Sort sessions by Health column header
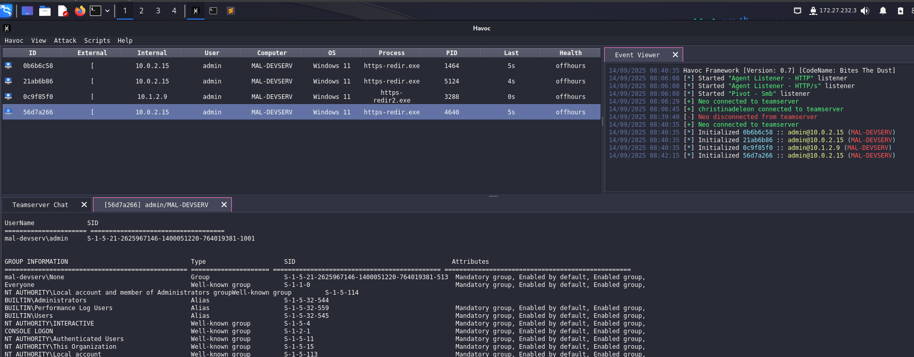 [571, 53]
